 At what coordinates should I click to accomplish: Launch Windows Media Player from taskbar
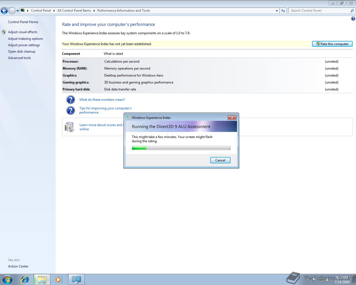pyautogui.click(x=59, y=279)
